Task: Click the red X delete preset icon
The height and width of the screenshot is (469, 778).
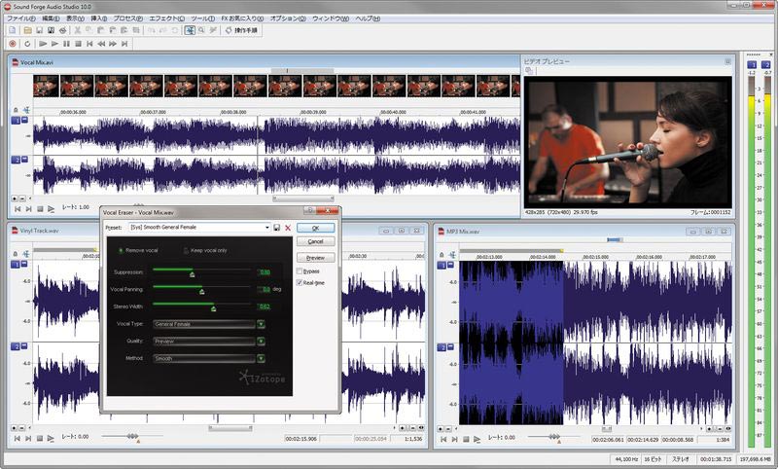Action: click(x=288, y=228)
